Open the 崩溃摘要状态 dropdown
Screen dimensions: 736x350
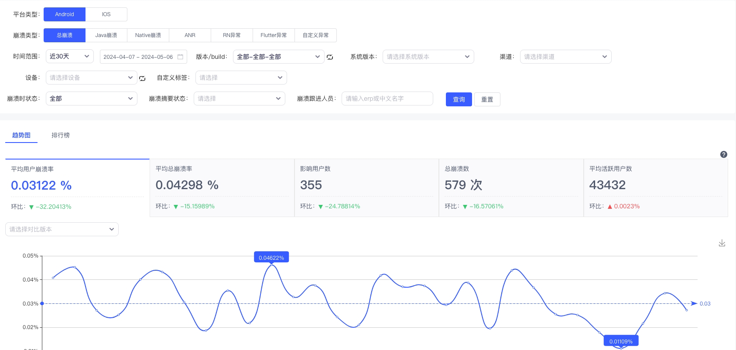(x=240, y=99)
